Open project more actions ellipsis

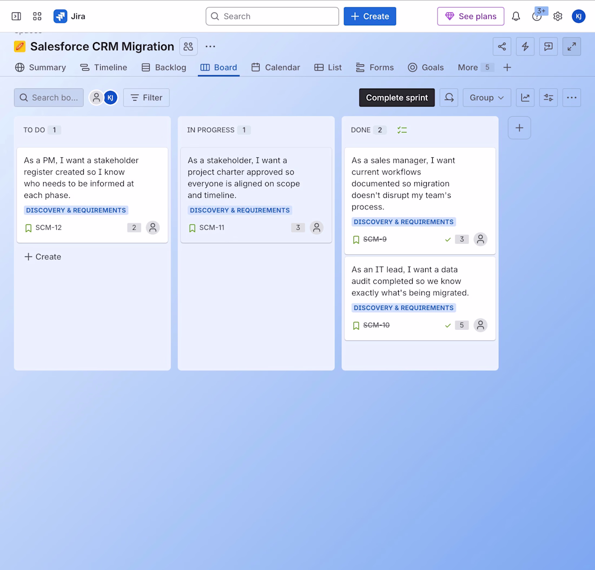210,47
